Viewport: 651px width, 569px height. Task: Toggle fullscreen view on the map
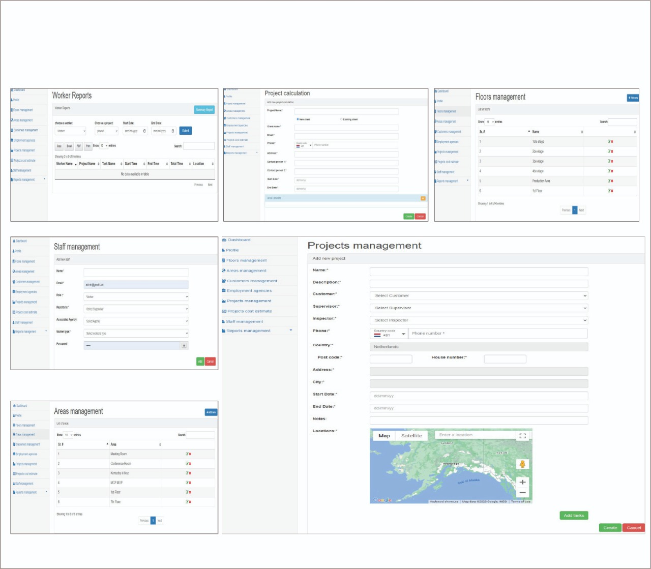[x=522, y=436]
